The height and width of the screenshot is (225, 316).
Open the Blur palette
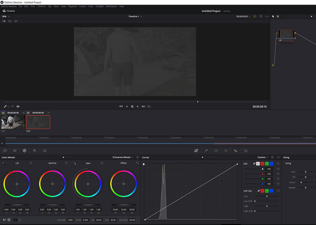(236, 150)
